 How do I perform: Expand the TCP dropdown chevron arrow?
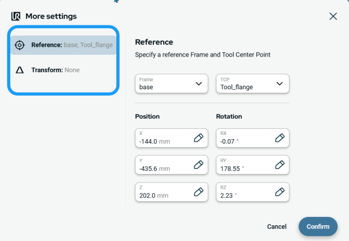280,84
